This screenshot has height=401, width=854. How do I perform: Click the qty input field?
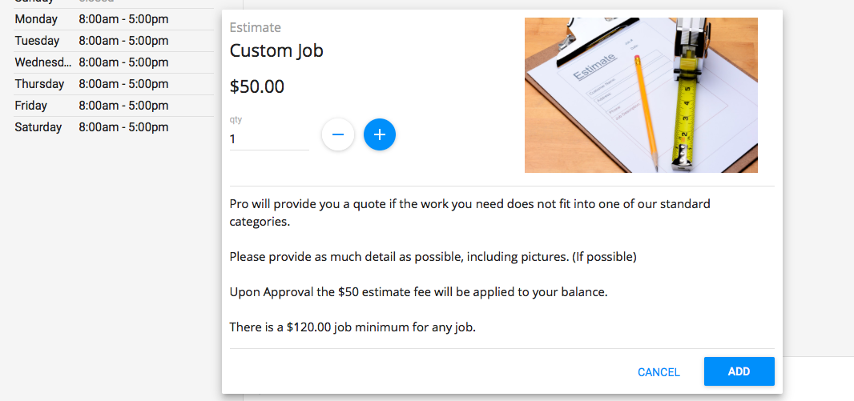click(270, 139)
